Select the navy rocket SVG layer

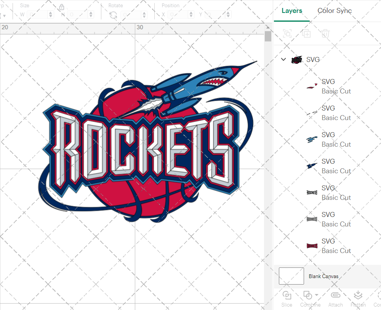point(329,166)
